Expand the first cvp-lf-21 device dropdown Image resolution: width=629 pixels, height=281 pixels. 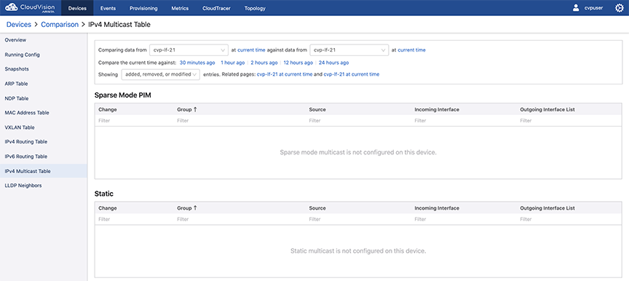tap(189, 50)
